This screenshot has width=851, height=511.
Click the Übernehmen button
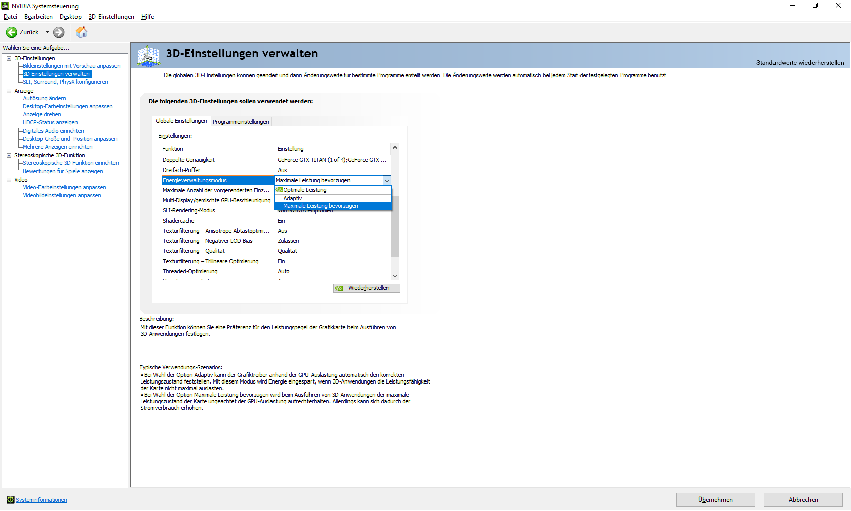click(715, 500)
